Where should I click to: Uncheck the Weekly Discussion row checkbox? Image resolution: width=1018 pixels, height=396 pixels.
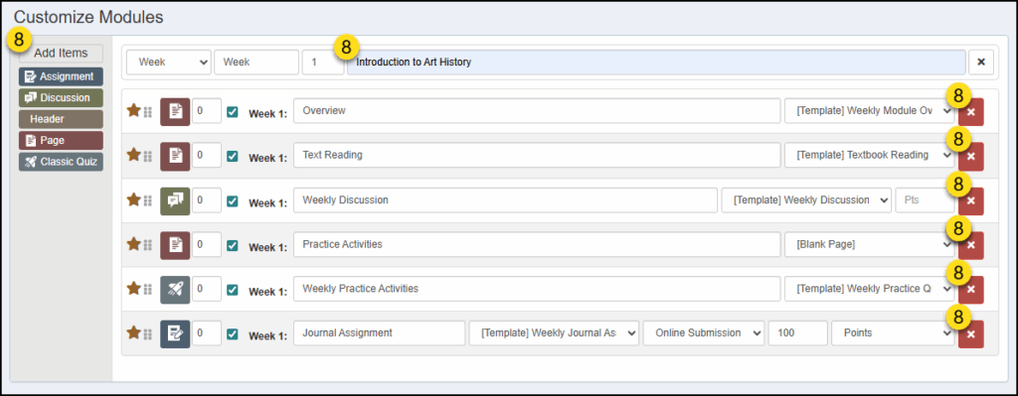point(233,200)
